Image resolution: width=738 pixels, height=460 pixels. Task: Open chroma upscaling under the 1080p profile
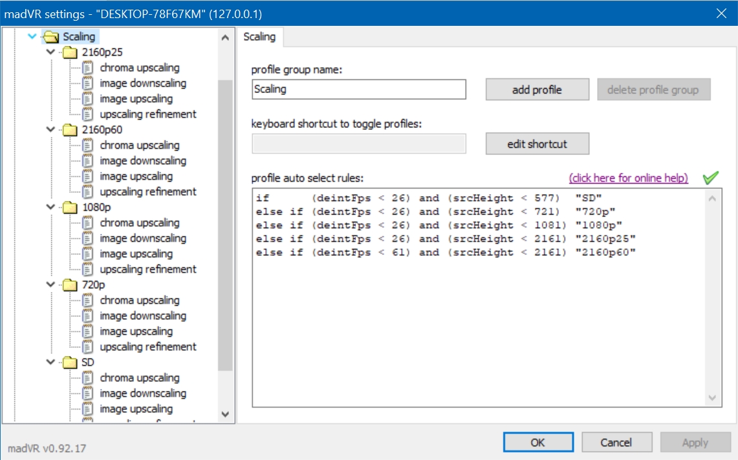(140, 223)
